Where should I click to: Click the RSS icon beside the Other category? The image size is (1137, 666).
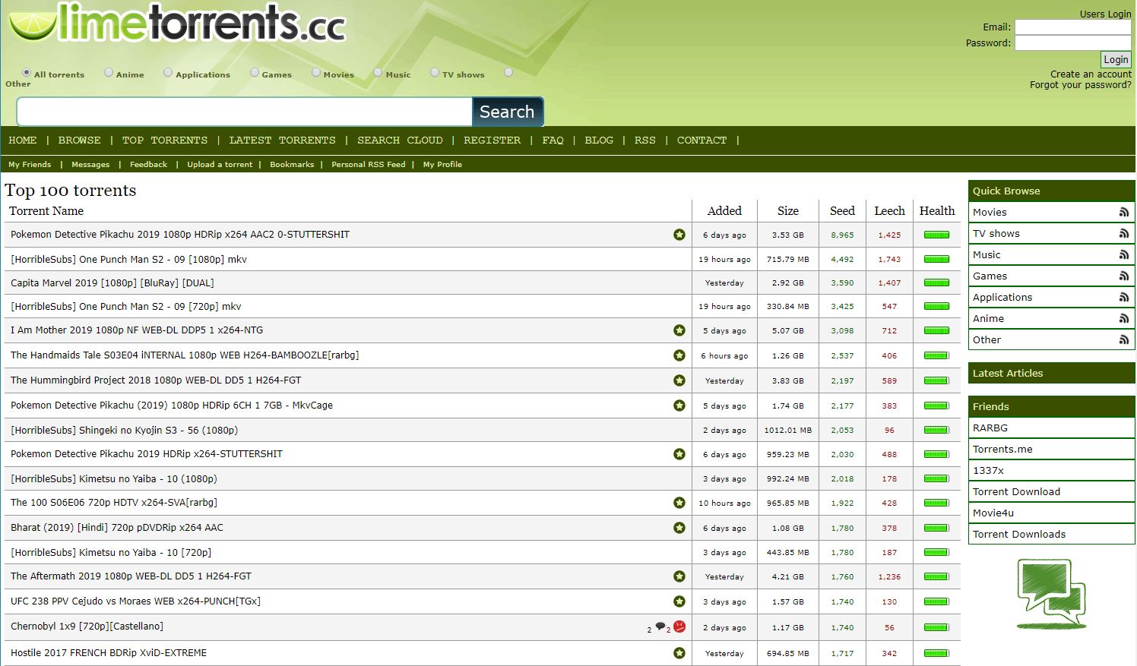tap(1123, 339)
